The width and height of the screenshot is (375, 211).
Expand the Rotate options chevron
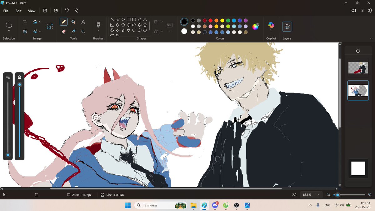[x=41, y=22]
